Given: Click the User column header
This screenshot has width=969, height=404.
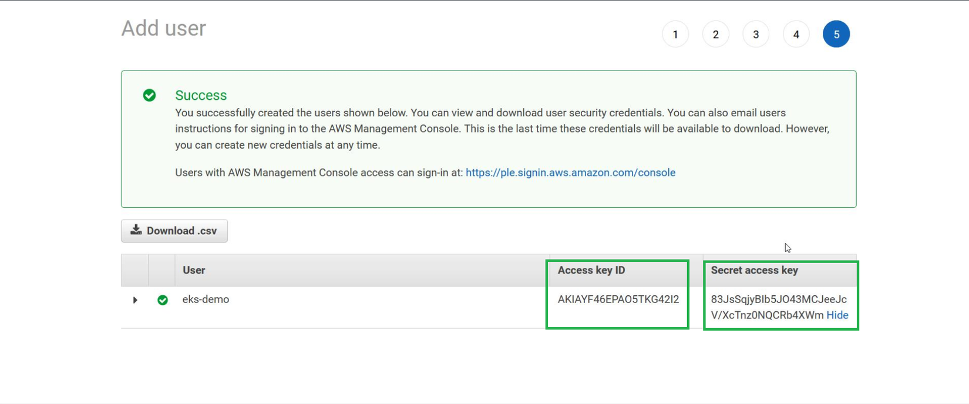Looking at the screenshot, I should pyautogui.click(x=194, y=270).
